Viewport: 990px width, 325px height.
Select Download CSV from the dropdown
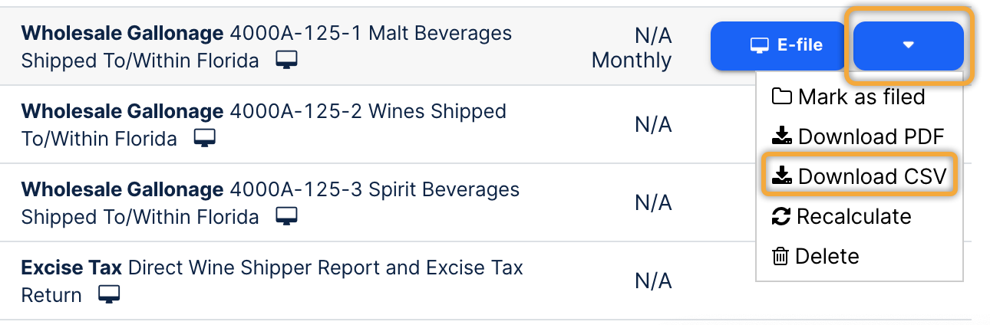click(x=870, y=176)
